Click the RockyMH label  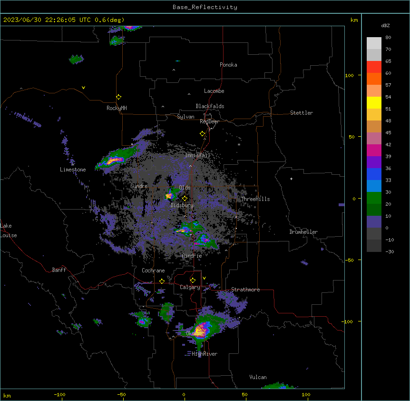[x=117, y=108]
